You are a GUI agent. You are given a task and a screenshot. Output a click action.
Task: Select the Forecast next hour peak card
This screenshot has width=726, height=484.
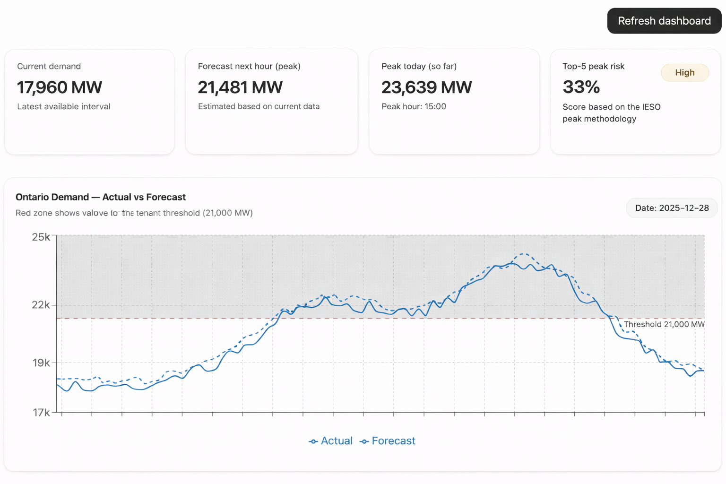coord(272,101)
